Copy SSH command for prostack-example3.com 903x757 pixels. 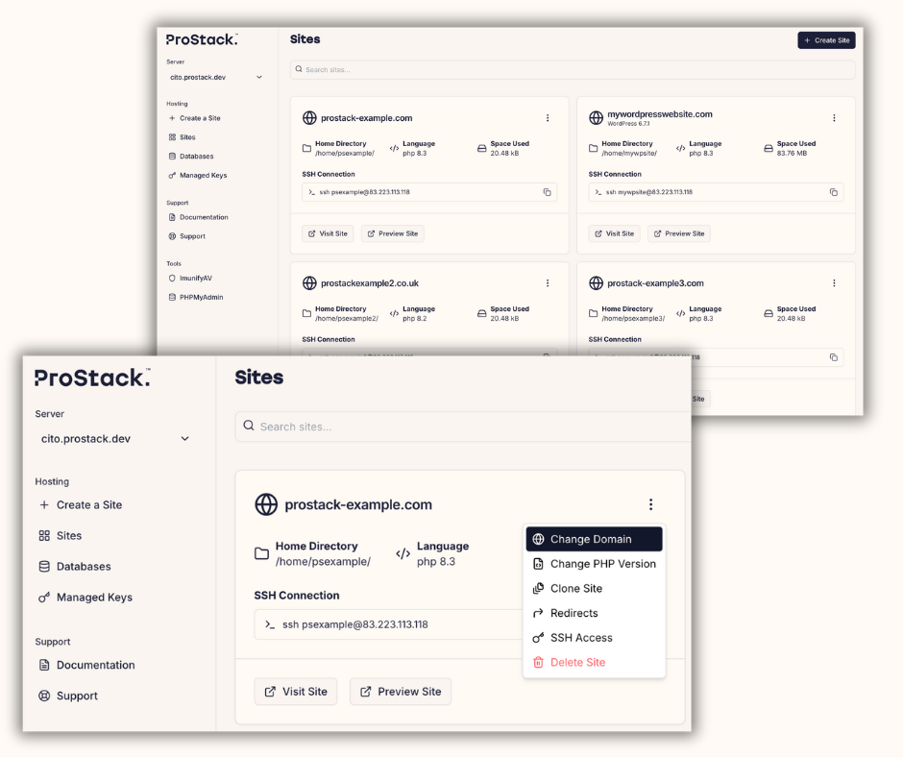coord(834,357)
